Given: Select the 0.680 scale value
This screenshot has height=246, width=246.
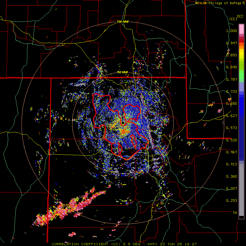Looking at the screenshot, I should [232, 104].
